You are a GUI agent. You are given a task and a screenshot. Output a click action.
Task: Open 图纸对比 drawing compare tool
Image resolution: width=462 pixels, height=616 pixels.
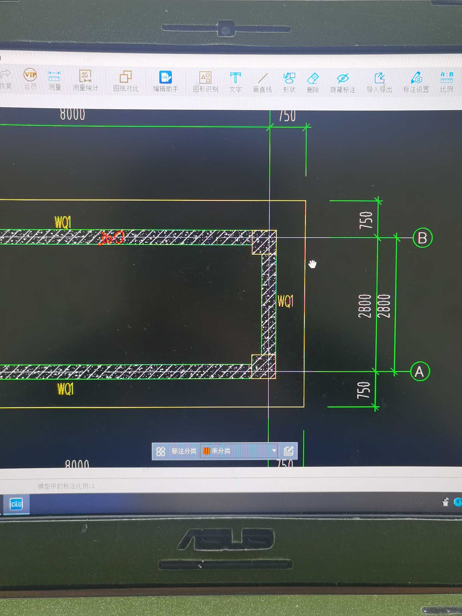point(126,81)
